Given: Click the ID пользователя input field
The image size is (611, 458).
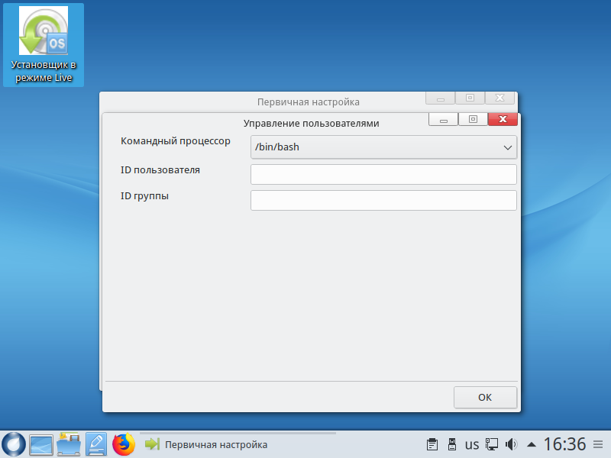Looking at the screenshot, I should (x=383, y=175).
